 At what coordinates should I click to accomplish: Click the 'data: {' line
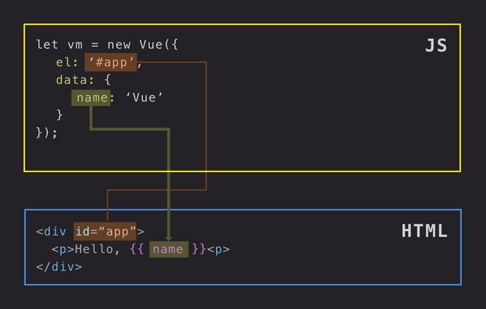coord(83,80)
